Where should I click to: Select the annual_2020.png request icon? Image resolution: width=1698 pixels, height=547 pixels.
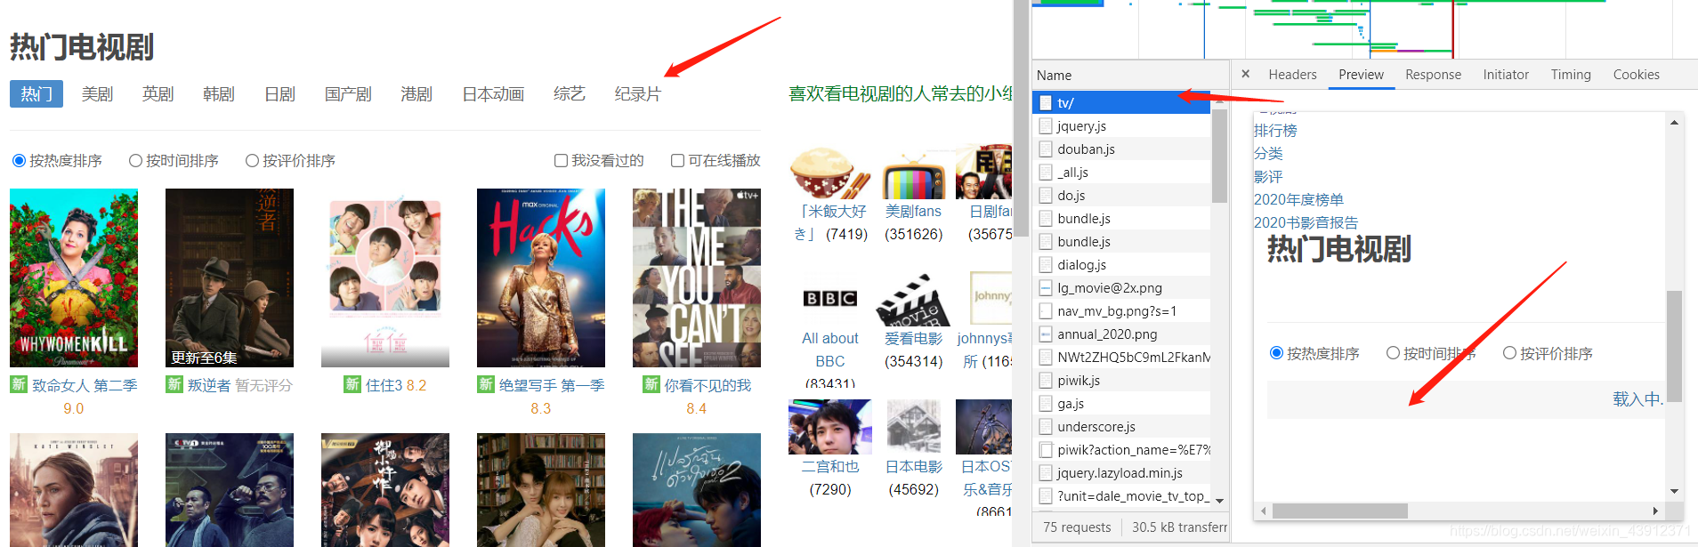[x=1046, y=334]
